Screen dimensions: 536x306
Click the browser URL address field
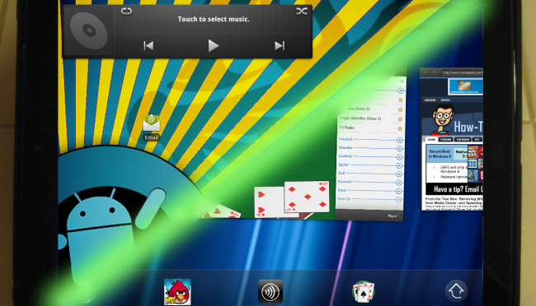pos(462,72)
